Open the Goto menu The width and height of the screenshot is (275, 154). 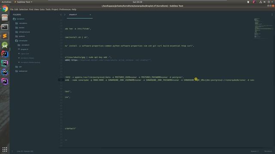click(42, 9)
